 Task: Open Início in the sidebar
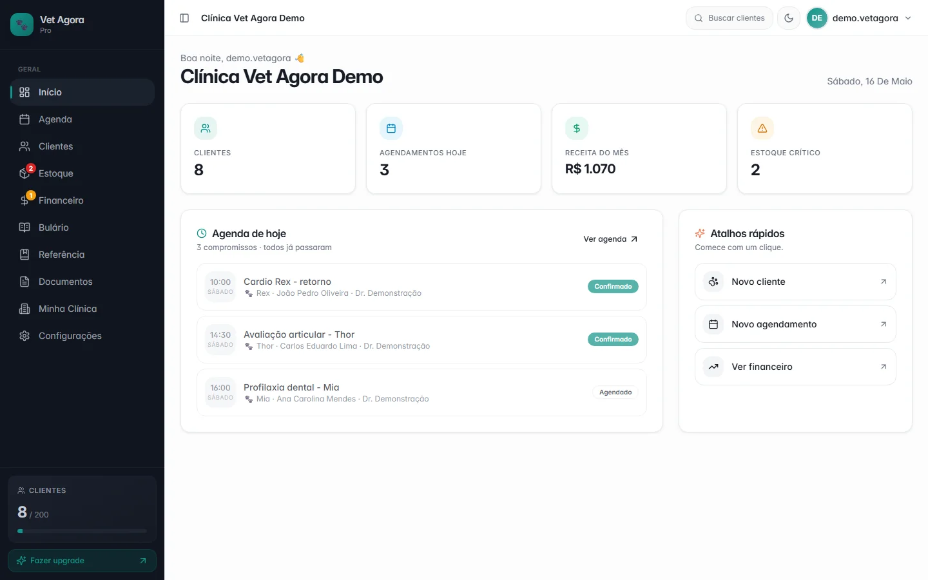click(82, 92)
